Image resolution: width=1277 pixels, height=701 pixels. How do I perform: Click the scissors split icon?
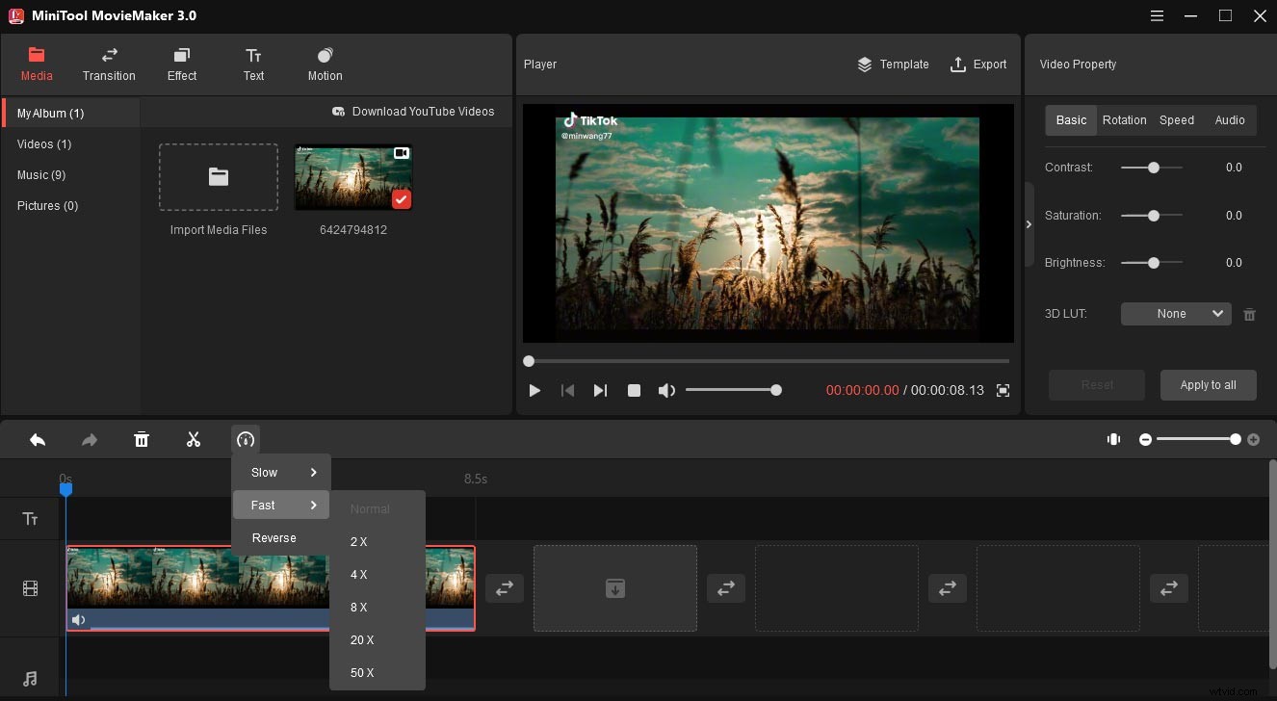click(x=194, y=440)
